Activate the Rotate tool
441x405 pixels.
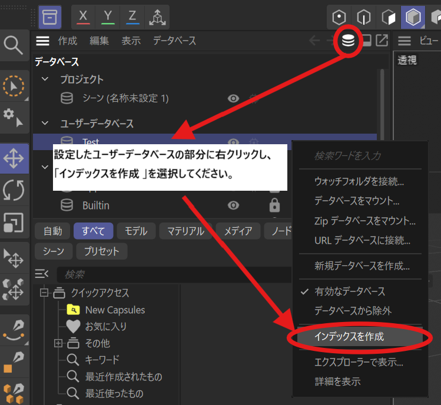14,190
